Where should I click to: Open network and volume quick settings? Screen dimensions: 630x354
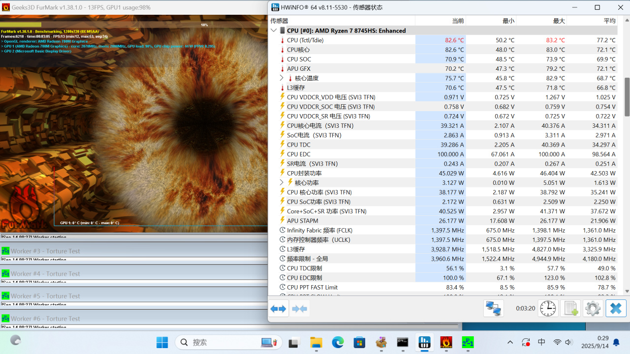tap(563, 342)
